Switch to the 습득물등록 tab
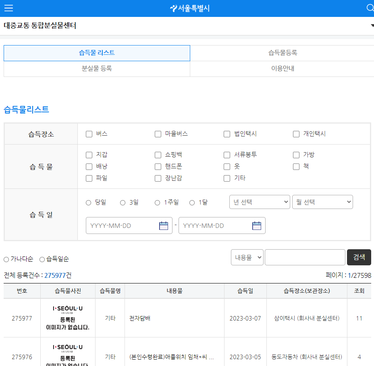The height and width of the screenshot is (366, 374). pos(282,53)
